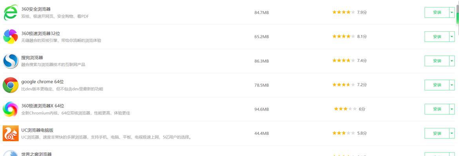Click 安装 for google chrome 64位
The height and width of the screenshot is (156, 459).
point(437,85)
